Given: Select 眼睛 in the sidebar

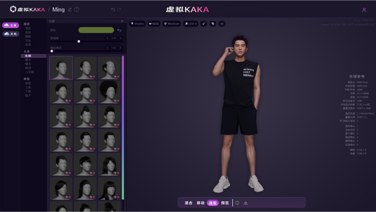Looking at the screenshot, I should tap(28, 37).
